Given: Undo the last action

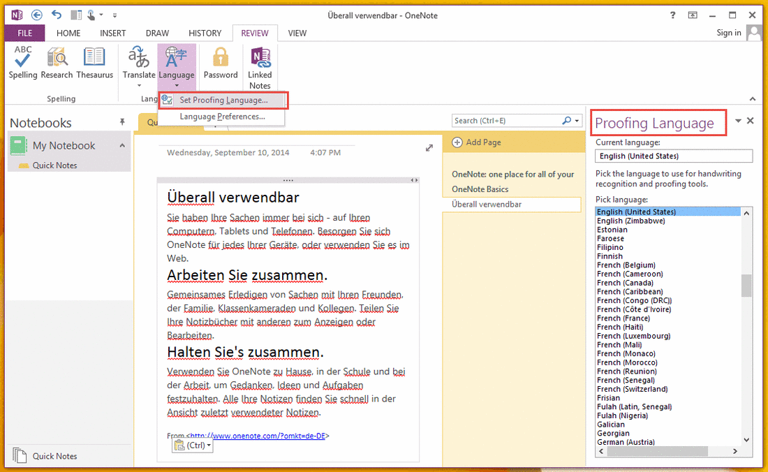Looking at the screenshot, I should coord(57,15).
